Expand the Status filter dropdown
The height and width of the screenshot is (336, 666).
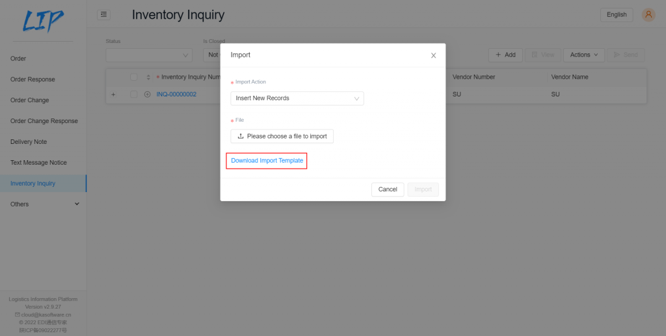coord(149,55)
